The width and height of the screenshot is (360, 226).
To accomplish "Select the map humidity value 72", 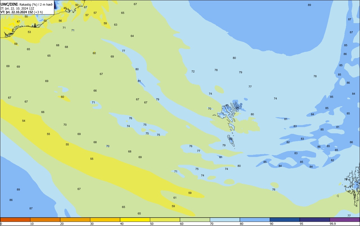I will (x=193, y=72).
